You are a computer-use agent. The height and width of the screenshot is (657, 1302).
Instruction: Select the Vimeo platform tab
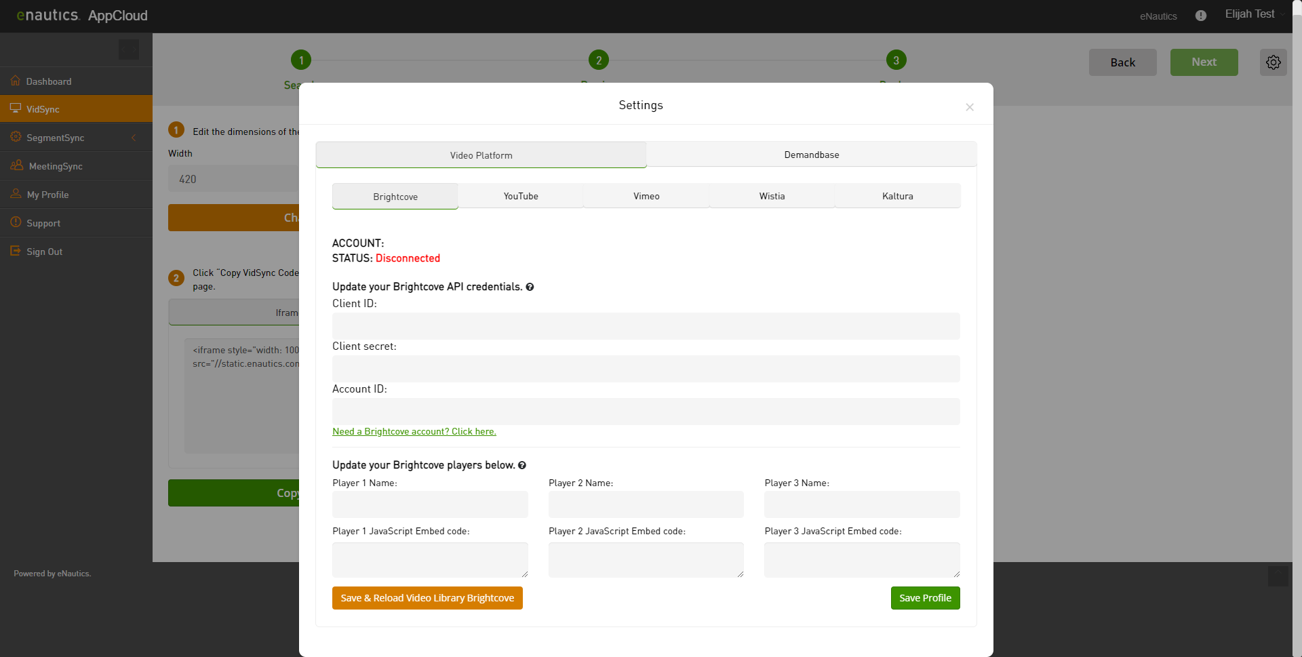click(646, 196)
